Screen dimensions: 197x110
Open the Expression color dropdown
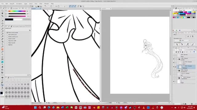pyautogui.click(x=182, y=40)
